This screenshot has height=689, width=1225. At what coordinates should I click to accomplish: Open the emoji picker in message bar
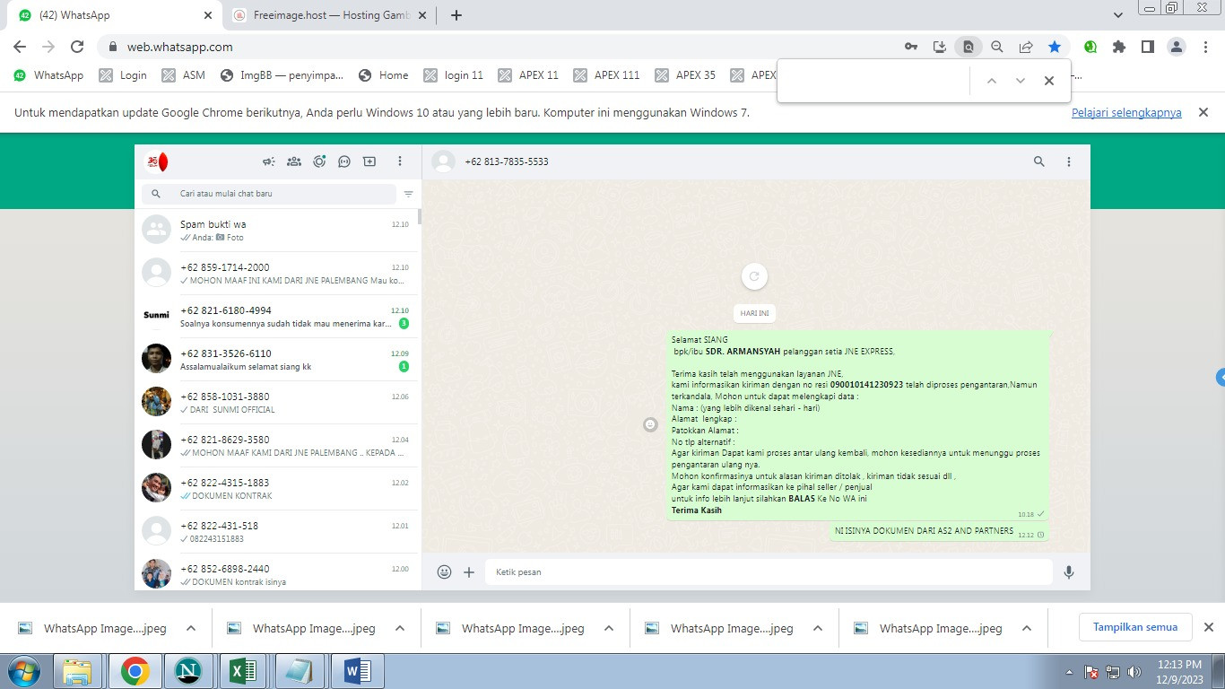[x=444, y=571]
